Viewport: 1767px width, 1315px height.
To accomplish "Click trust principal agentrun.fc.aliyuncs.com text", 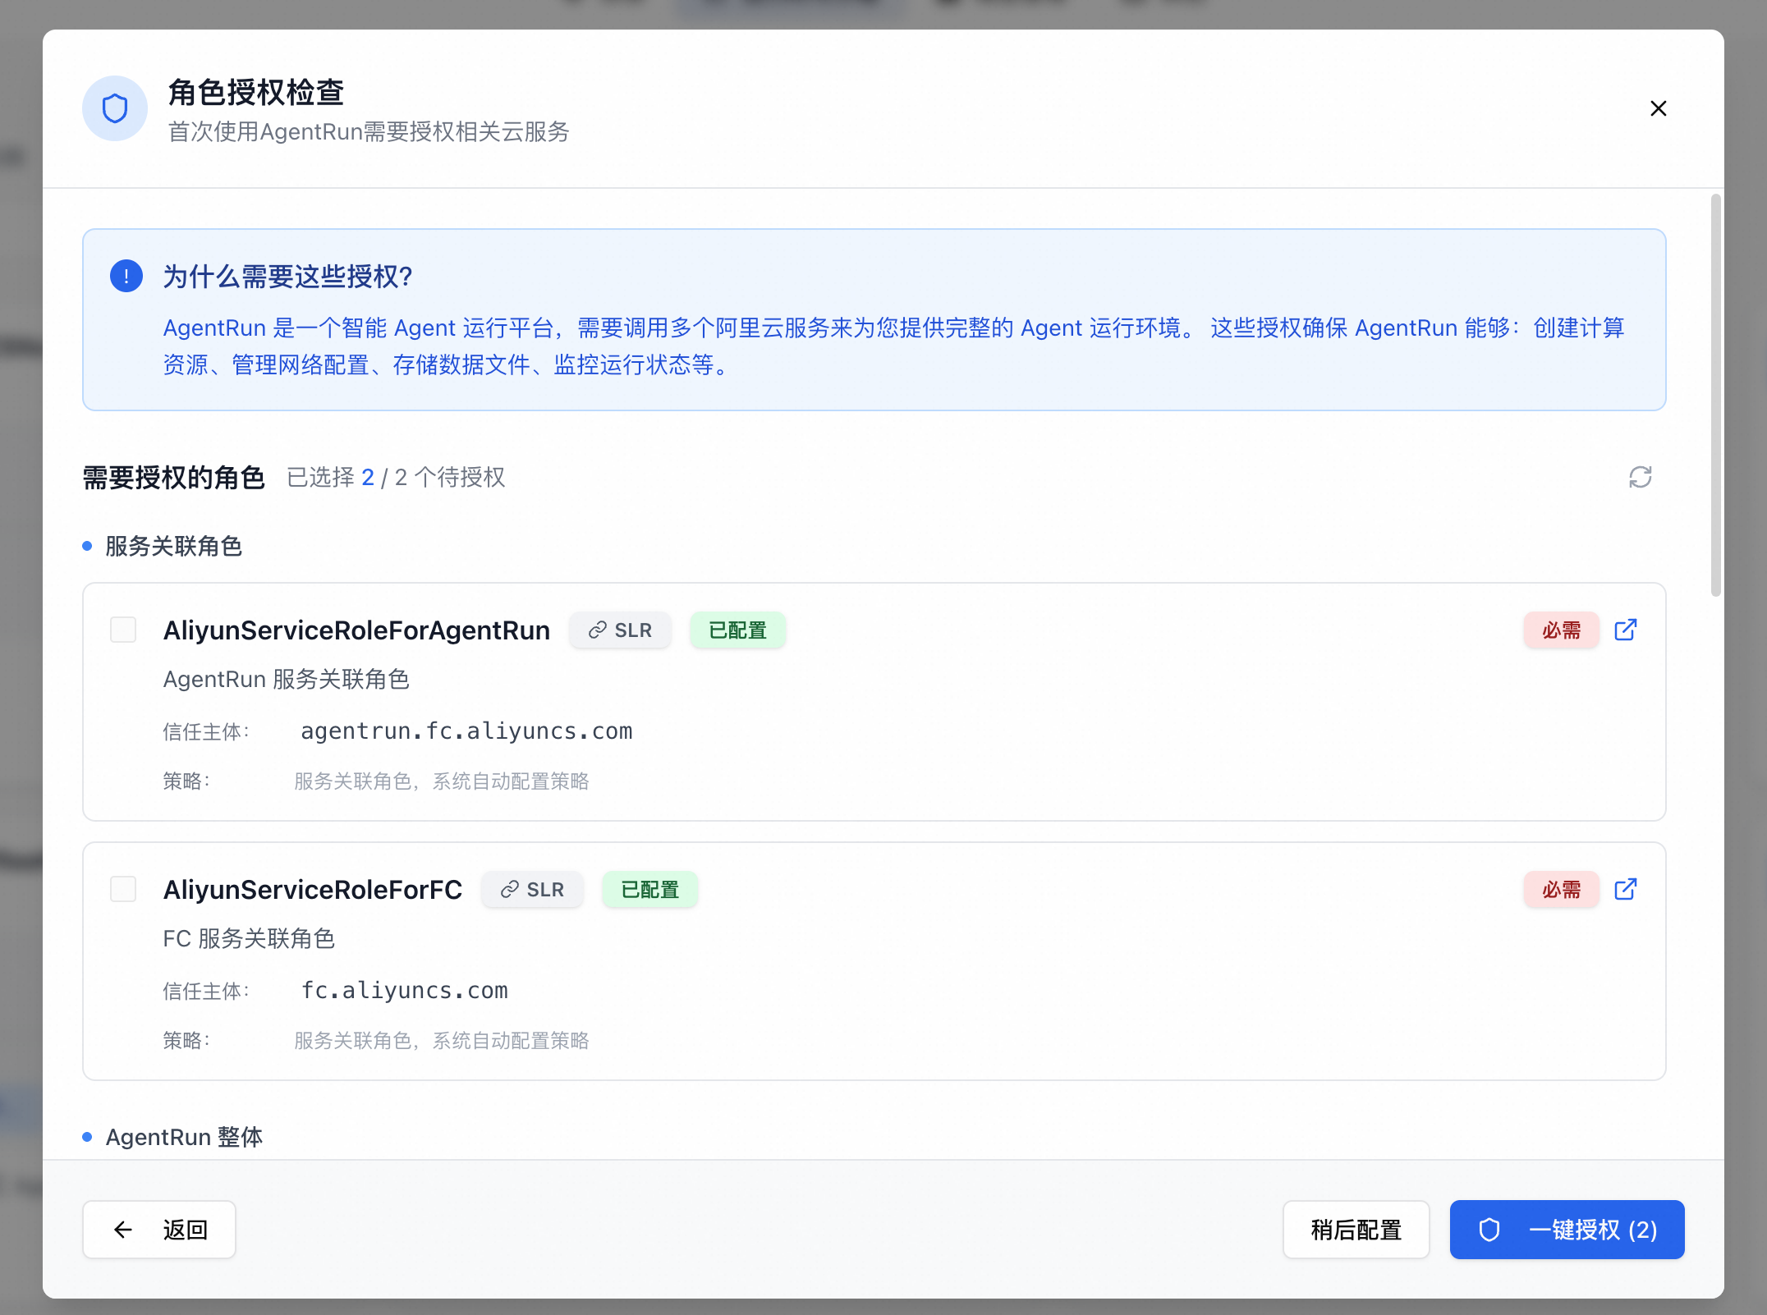I will point(466,731).
